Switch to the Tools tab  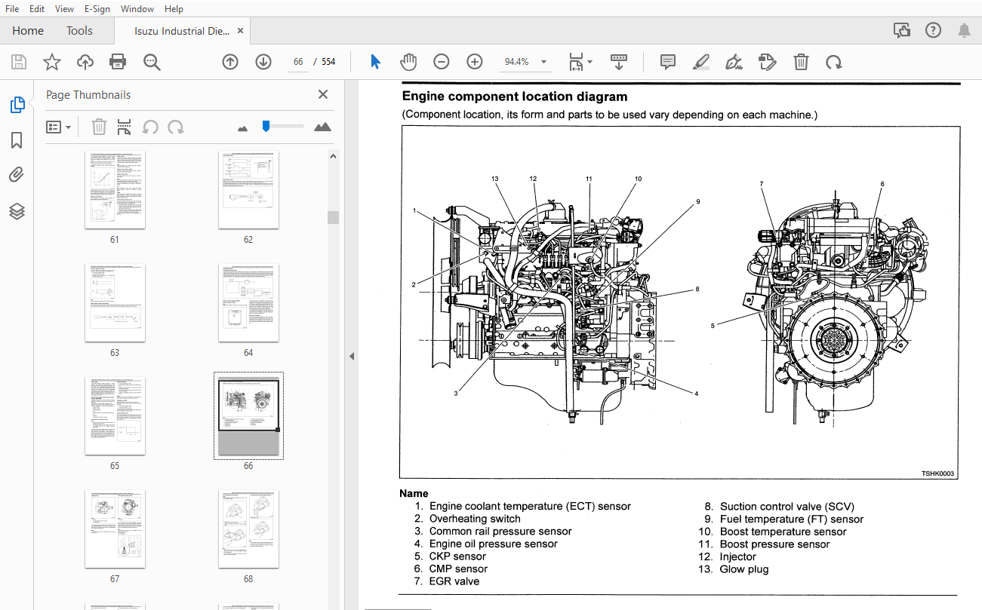79,31
